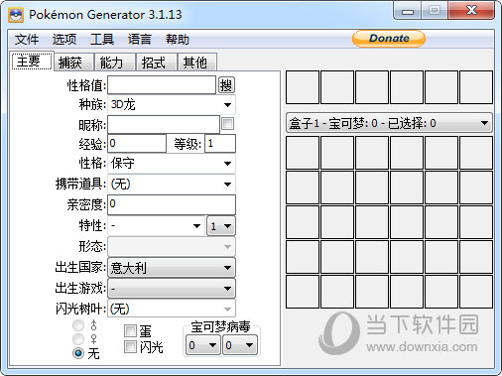Viewport: 502px width, 376px height.
Task: Open first 宝可梦病毒 dropdown
Action: click(203, 345)
